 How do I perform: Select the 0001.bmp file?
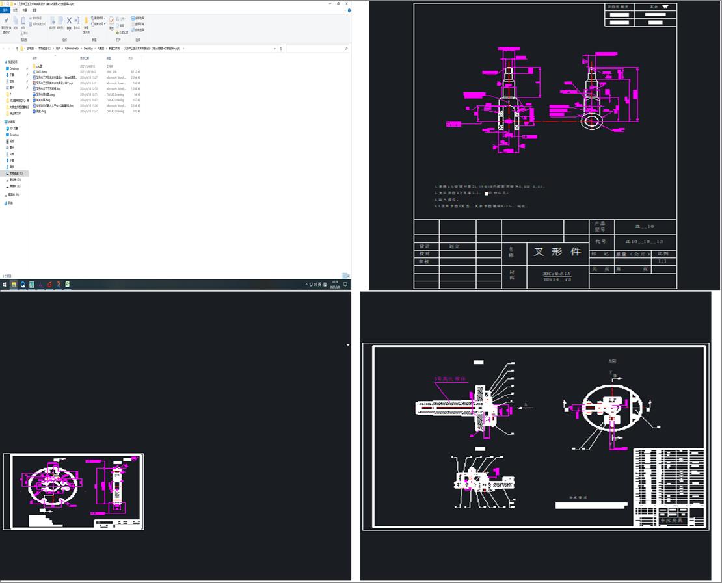(x=41, y=71)
